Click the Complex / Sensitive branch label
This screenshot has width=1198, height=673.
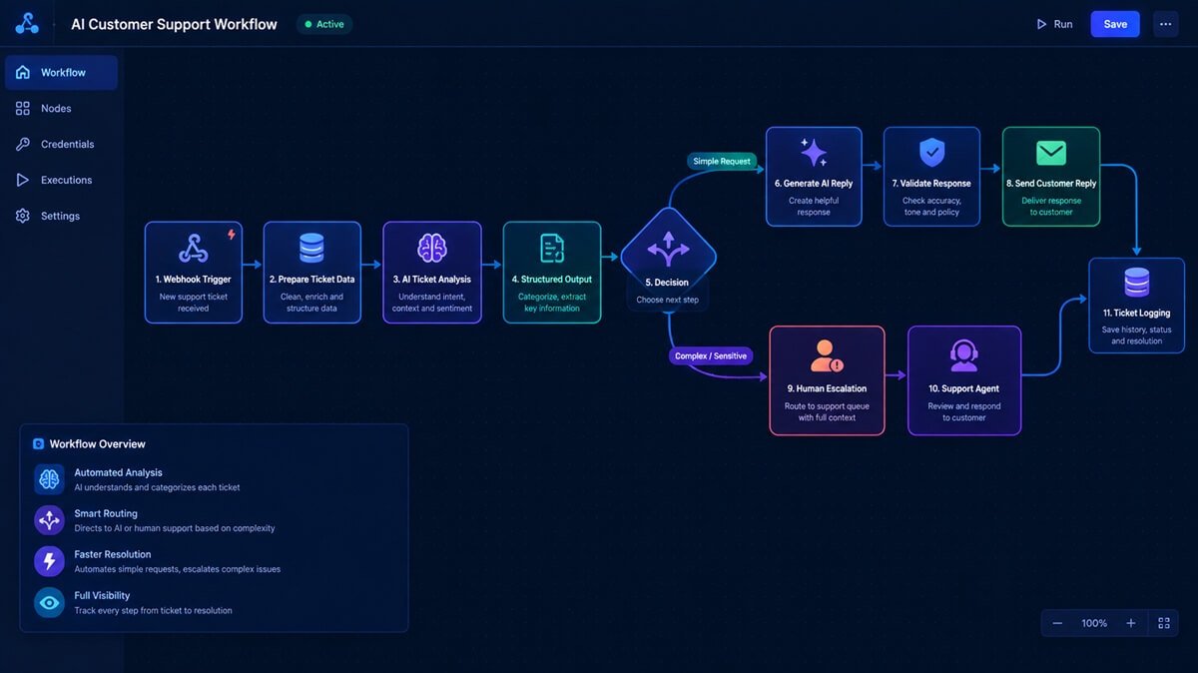(710, 355)
